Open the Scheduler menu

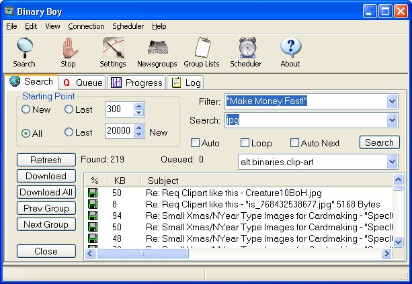(128, 26)
